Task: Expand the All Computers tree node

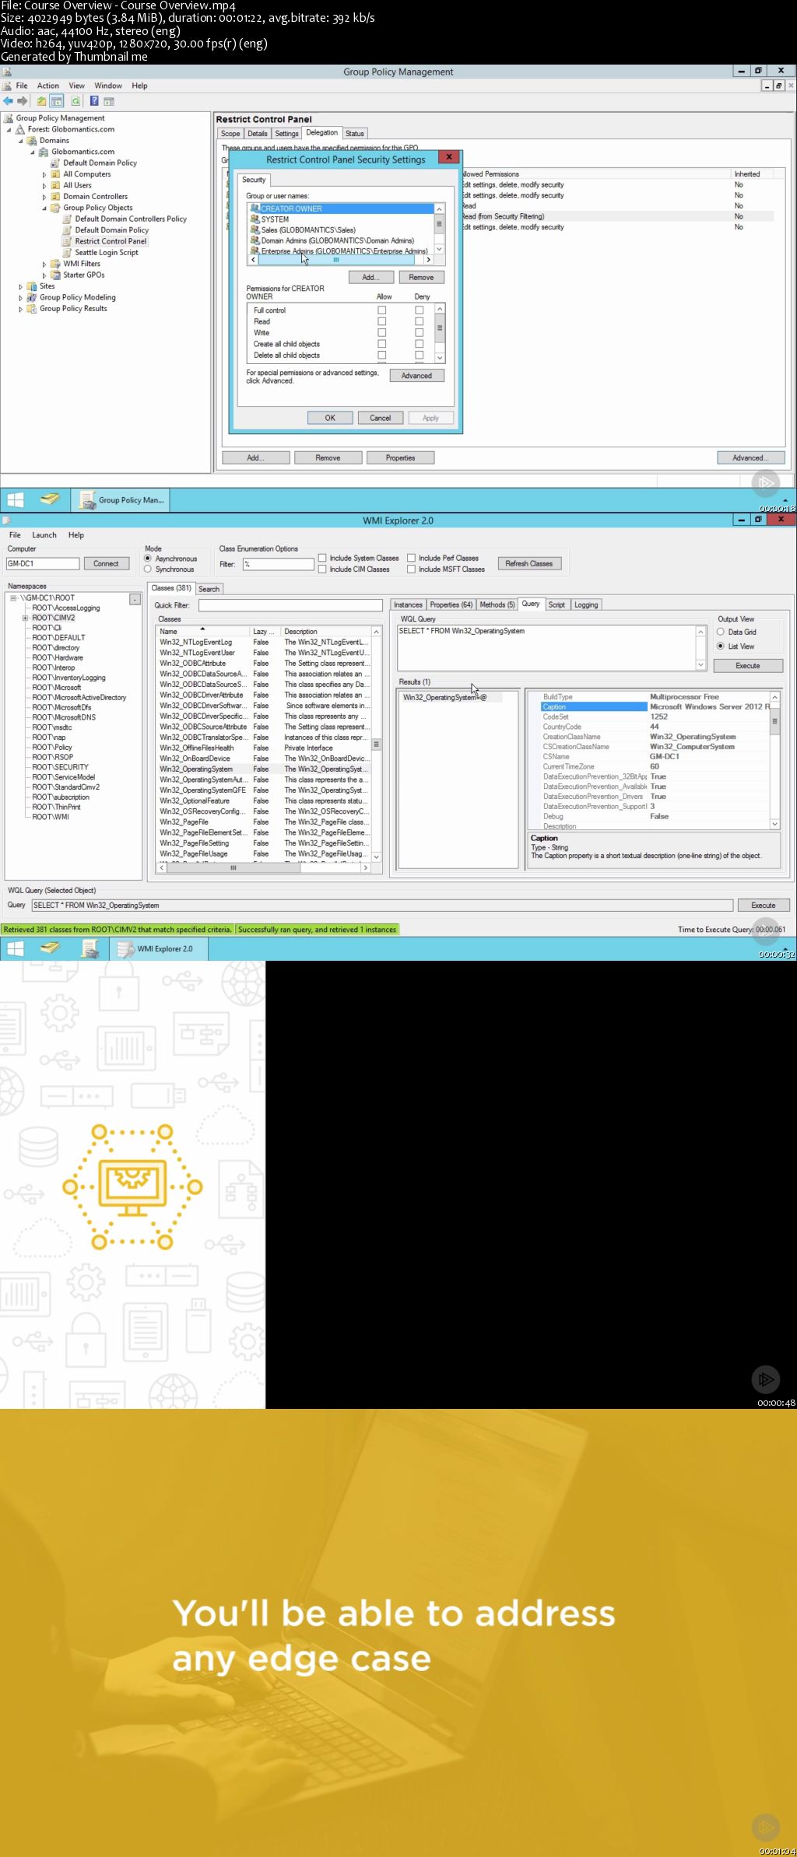Action: pos(44,174)
